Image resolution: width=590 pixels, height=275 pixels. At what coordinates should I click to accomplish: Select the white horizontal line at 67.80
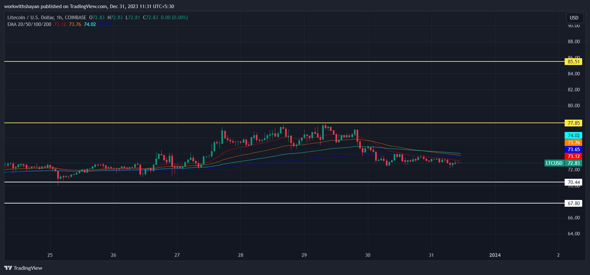(284, 203)
